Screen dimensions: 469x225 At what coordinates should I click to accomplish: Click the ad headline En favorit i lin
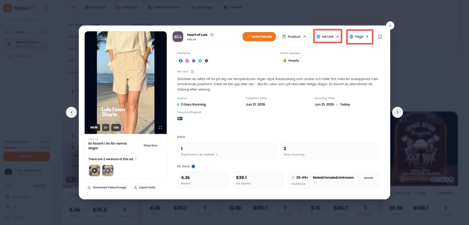pyautogui.click(x=107, y=146)
